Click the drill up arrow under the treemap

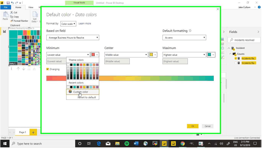click(x=18, y=69)
